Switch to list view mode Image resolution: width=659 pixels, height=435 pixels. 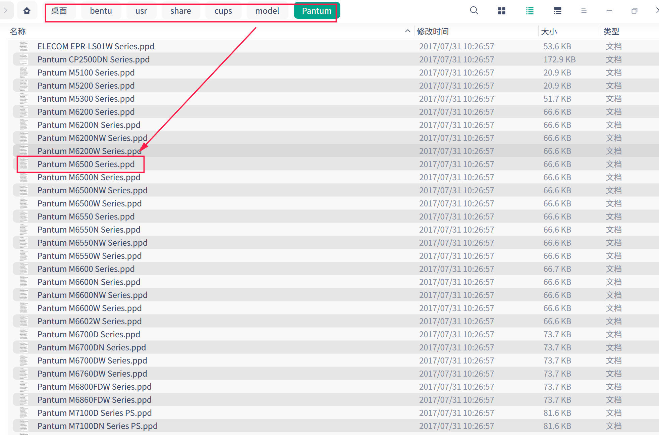coord(530,11)
